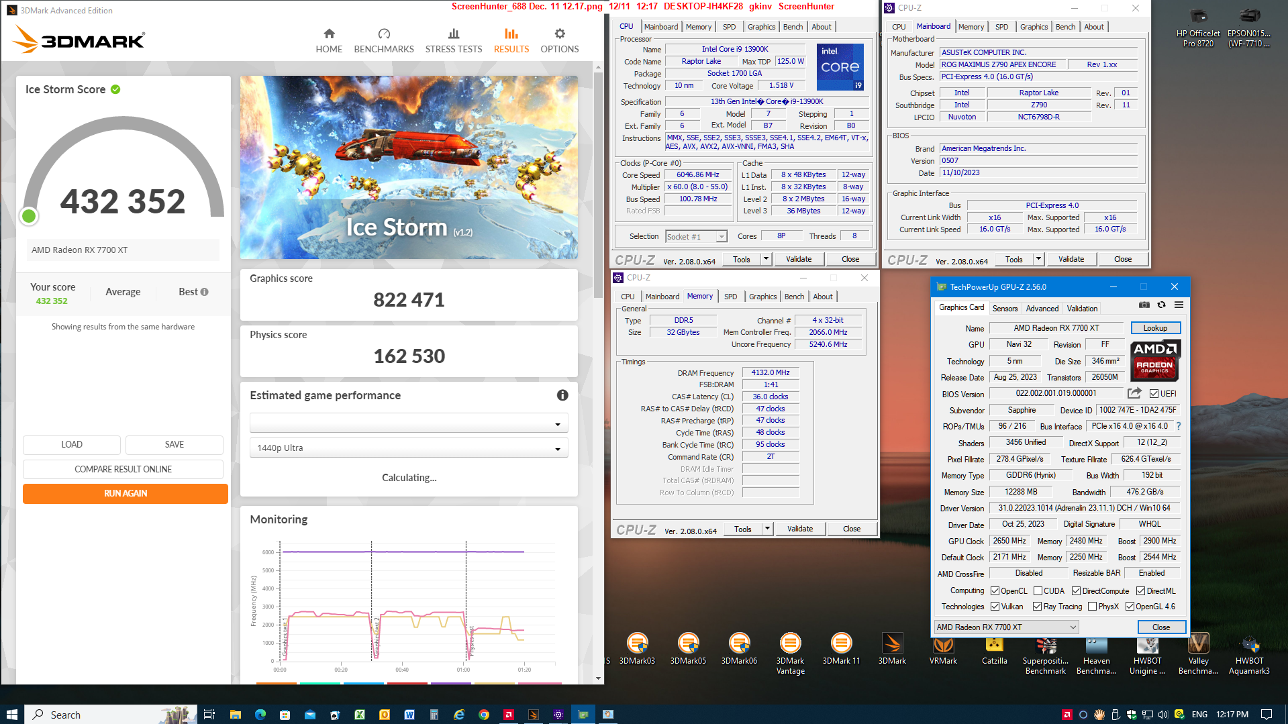Open 3DMark OPTIONS gear
1288x724 pixels.
(x=560, y=41)
